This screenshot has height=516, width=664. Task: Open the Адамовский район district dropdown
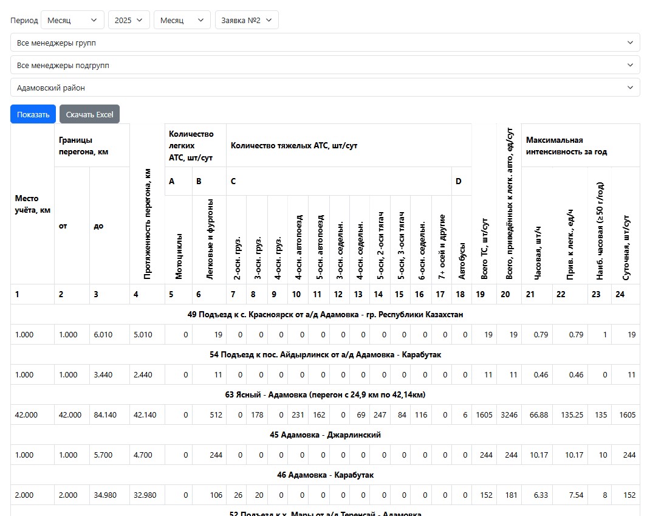coord(325,88)
